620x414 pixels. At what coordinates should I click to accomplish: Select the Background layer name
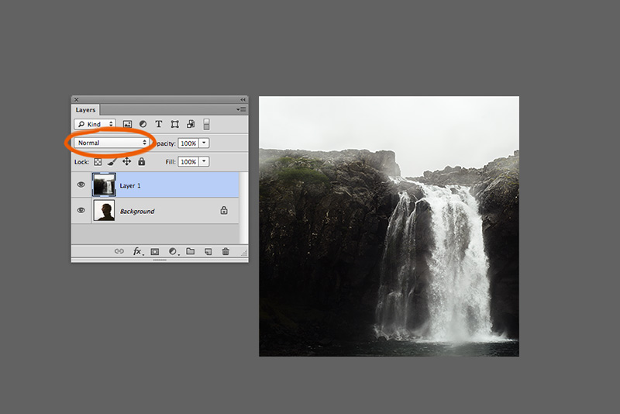137,211
